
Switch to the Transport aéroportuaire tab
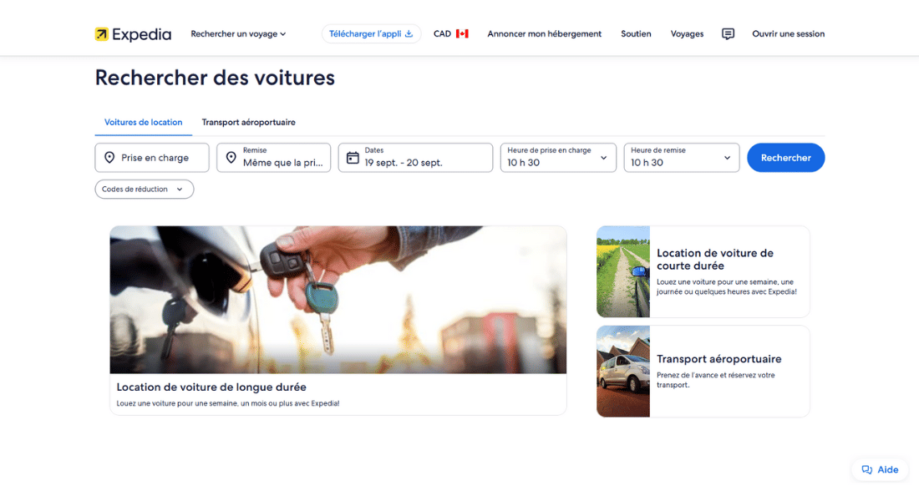coord(248,122)
